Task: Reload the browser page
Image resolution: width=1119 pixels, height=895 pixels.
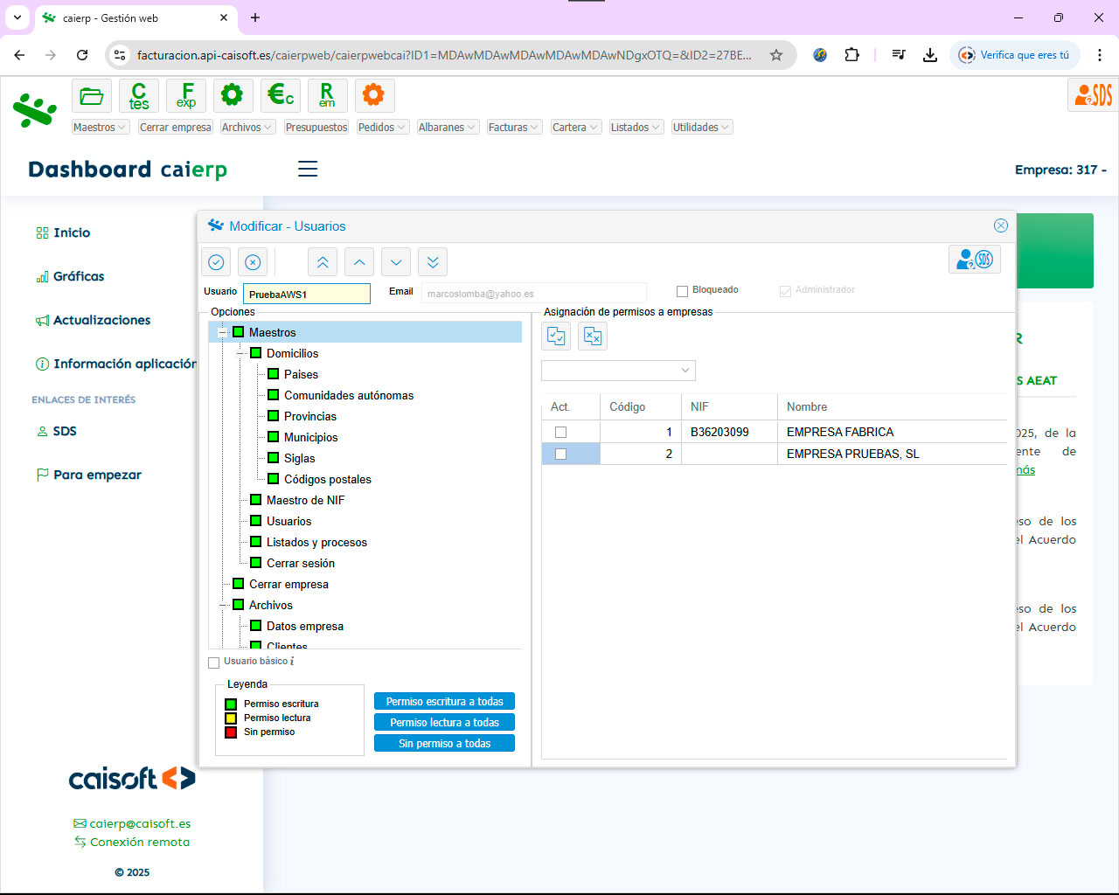Action: (82, 55)
